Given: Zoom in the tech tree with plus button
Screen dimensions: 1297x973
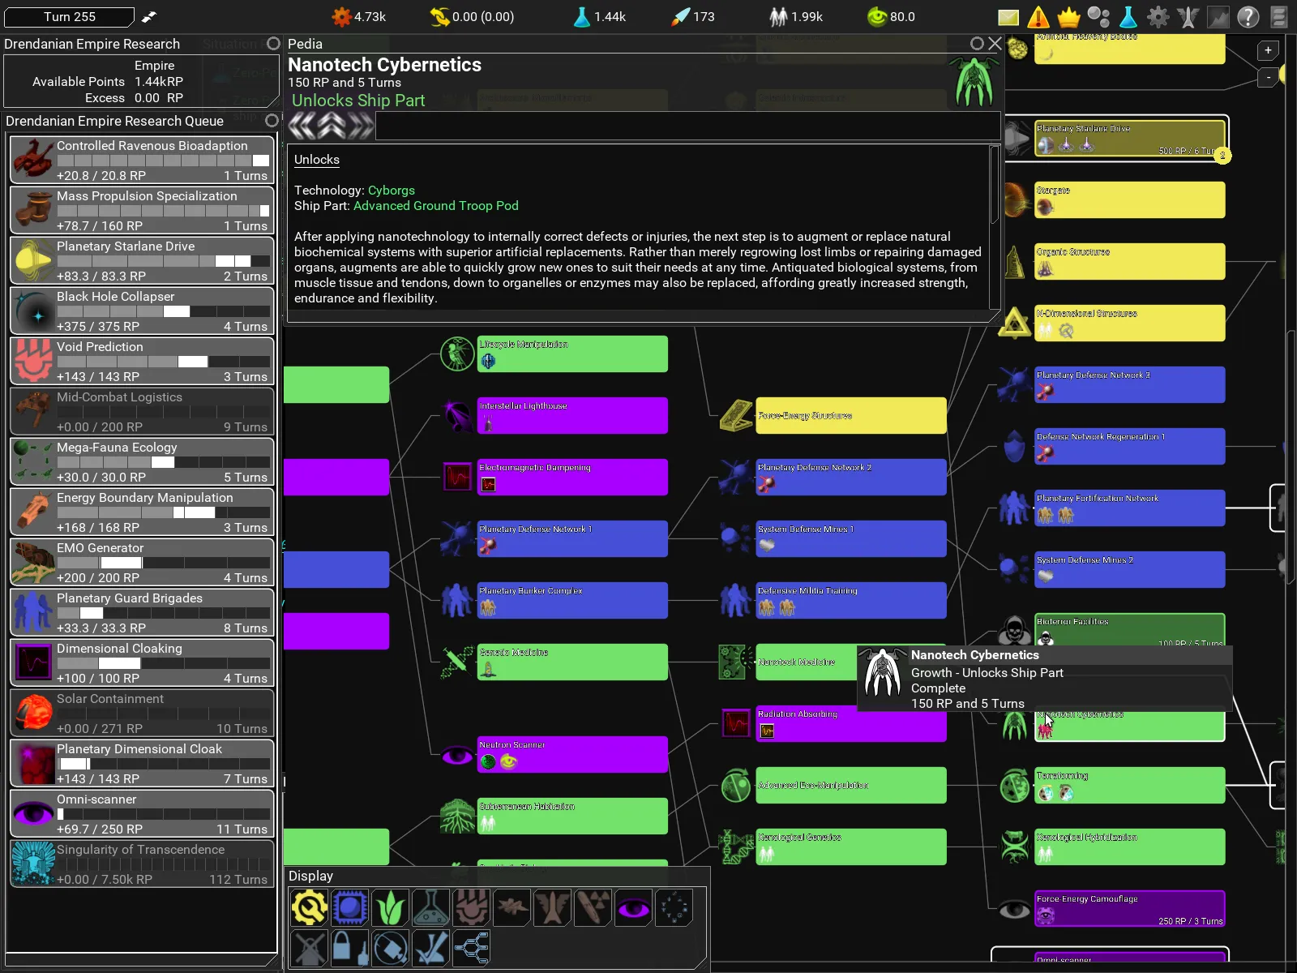Looking at the screenshot, I should click(1269, 51).
